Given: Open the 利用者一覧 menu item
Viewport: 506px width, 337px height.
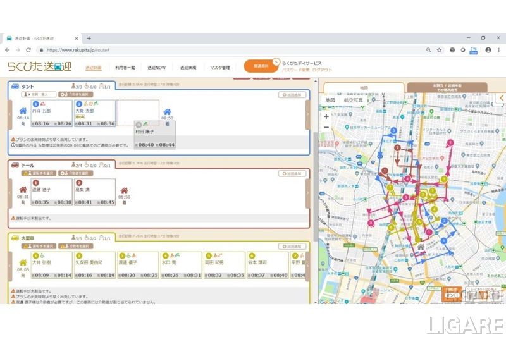Looking at the screenshot, I should click(x=125, y=67).
